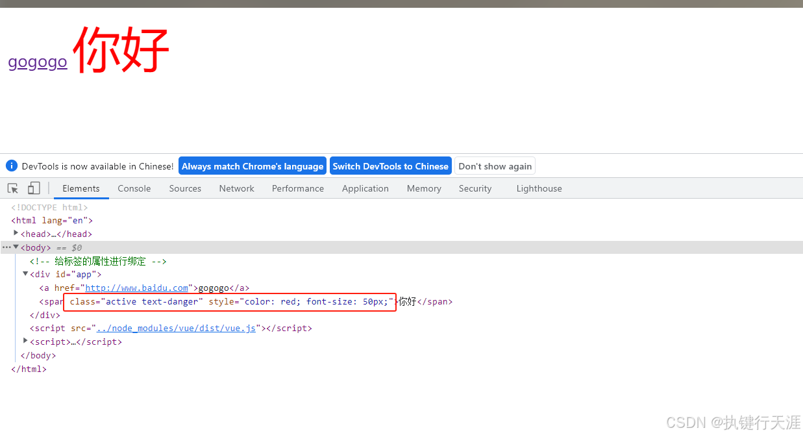This screenshot has height=435, width=803.
Task: Select the inspect element cursor icon
Action: 12,188
